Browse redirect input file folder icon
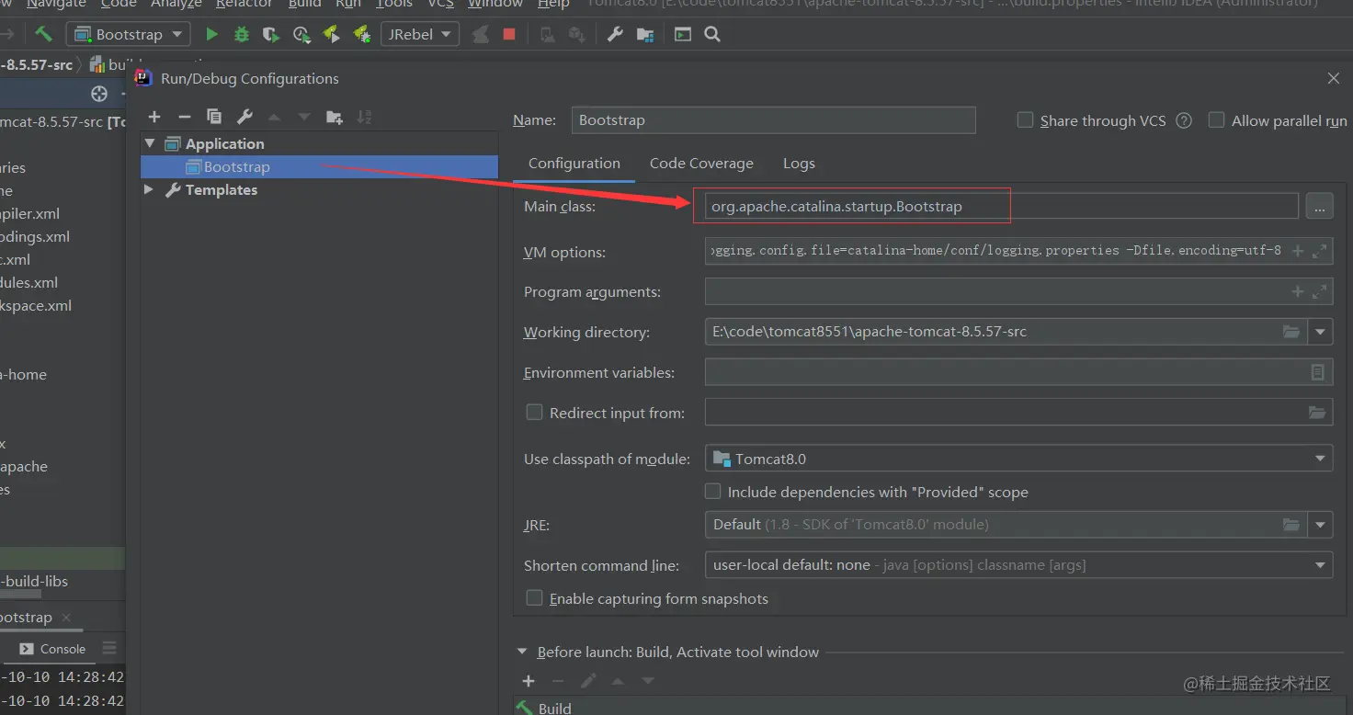Screen dimensions: 1353x715 click(x=1317, y=413)
